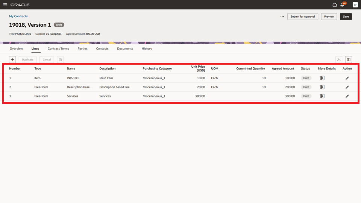Image resolution: width=361 pixels, height=203 pixels.
Task: Click the Duplicate button
Action: pos(27,60)
